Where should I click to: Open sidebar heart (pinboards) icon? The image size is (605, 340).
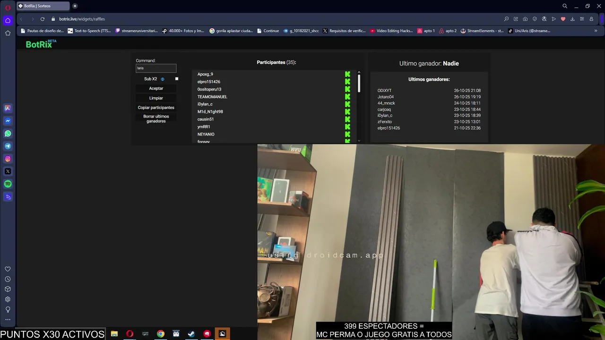pos(8,269)
